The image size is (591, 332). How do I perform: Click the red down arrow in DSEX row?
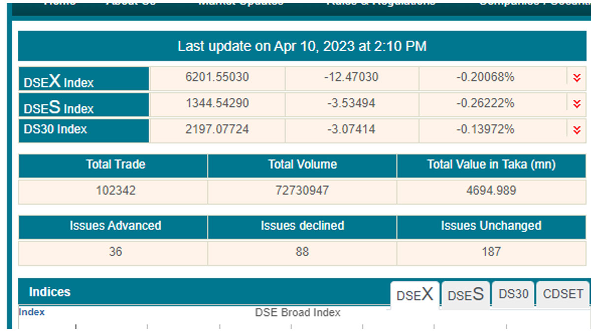(577, 78)
